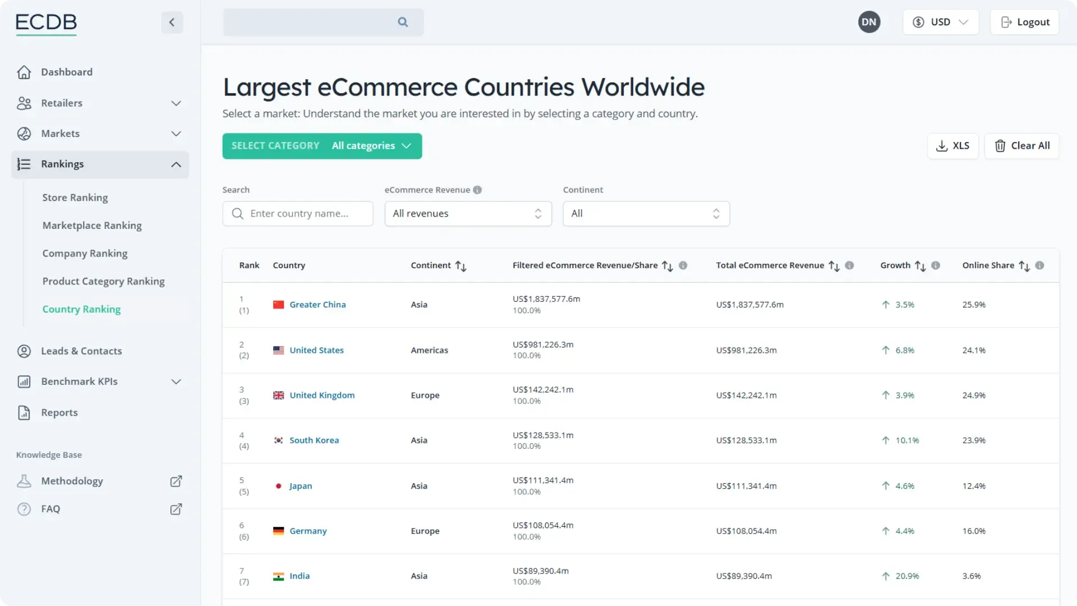Click the Dashboard sidebar icon

point(24,72)
